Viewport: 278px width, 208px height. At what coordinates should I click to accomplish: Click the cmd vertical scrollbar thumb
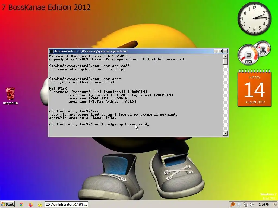(x=225, y=62)
